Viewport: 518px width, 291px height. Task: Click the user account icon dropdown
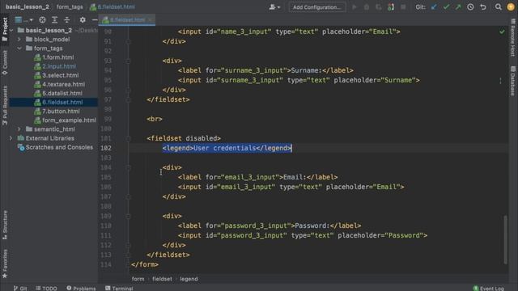click(274, 7)
